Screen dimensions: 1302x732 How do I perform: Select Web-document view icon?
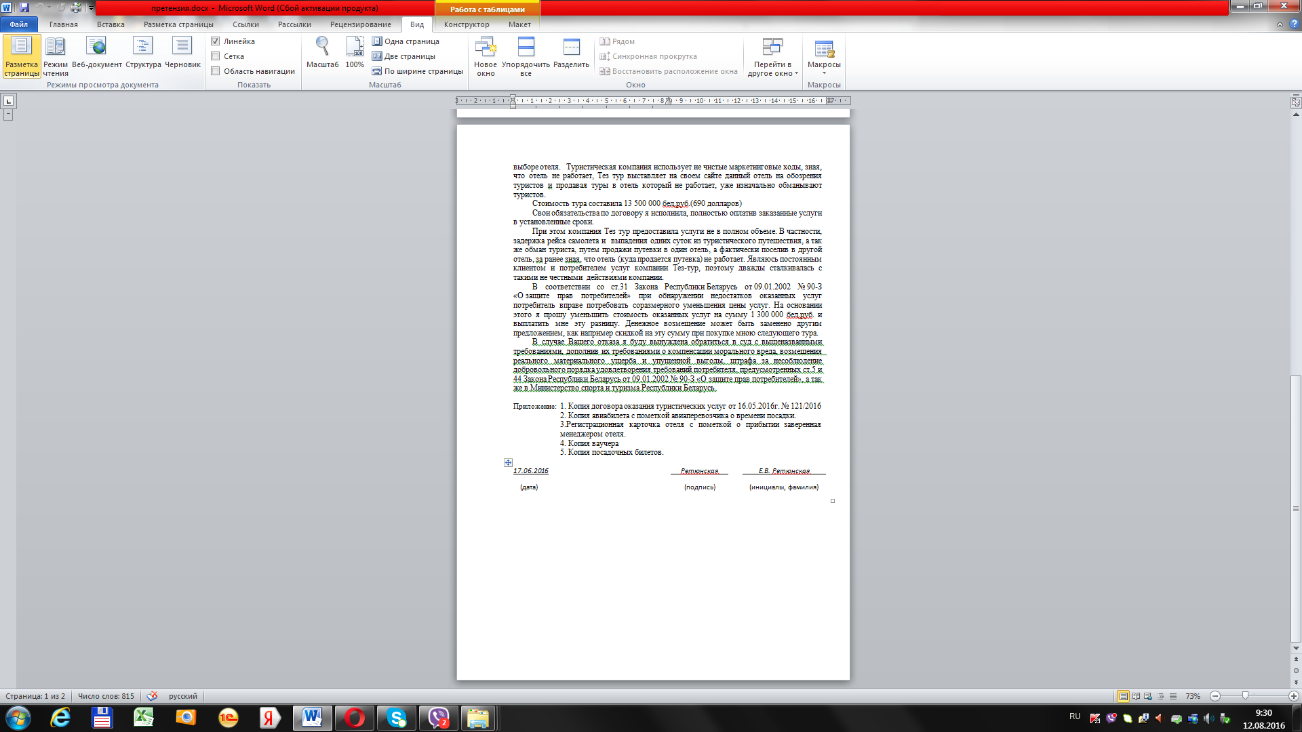[x=96, y=55]
